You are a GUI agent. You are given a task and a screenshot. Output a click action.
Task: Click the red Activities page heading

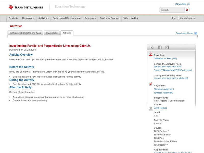[x=16, y=26]
